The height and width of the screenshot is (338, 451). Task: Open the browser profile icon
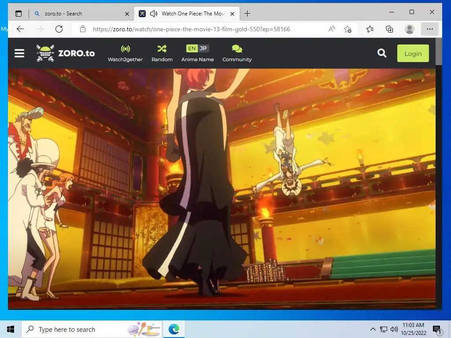coord(409,29)
